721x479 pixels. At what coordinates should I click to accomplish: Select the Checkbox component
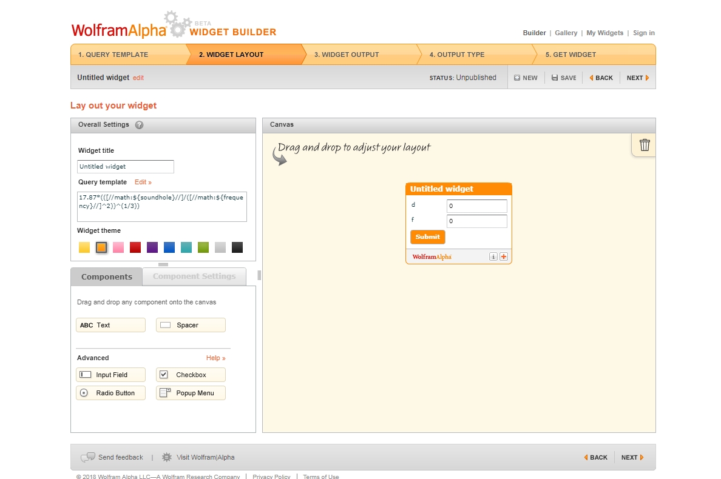pos(191,375)
